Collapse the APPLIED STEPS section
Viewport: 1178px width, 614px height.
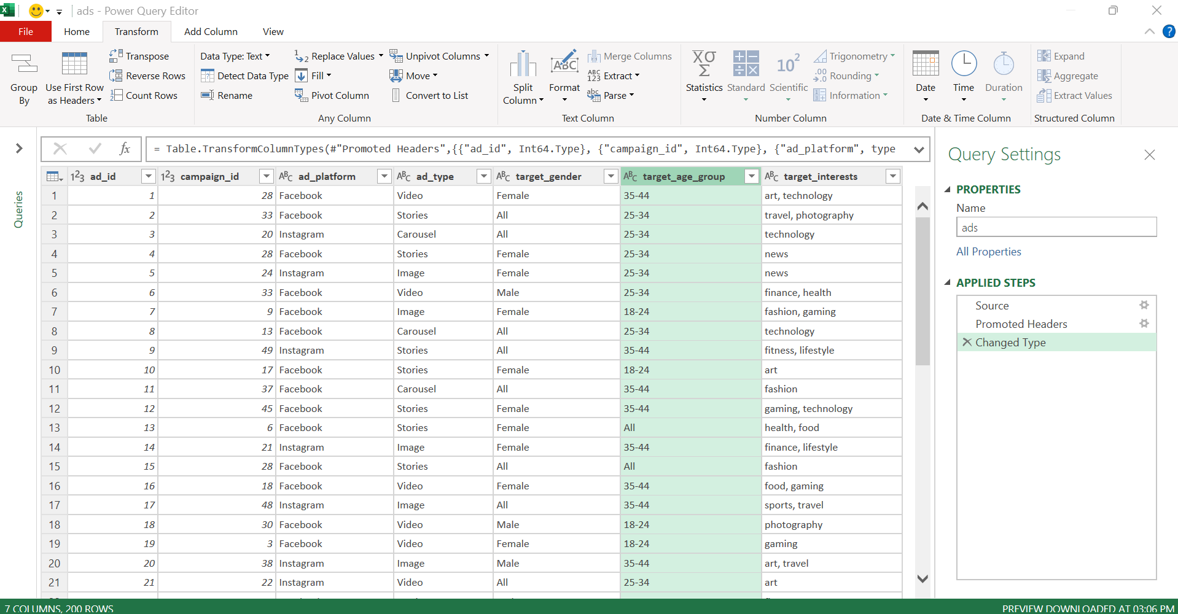[x=947, y=282]
